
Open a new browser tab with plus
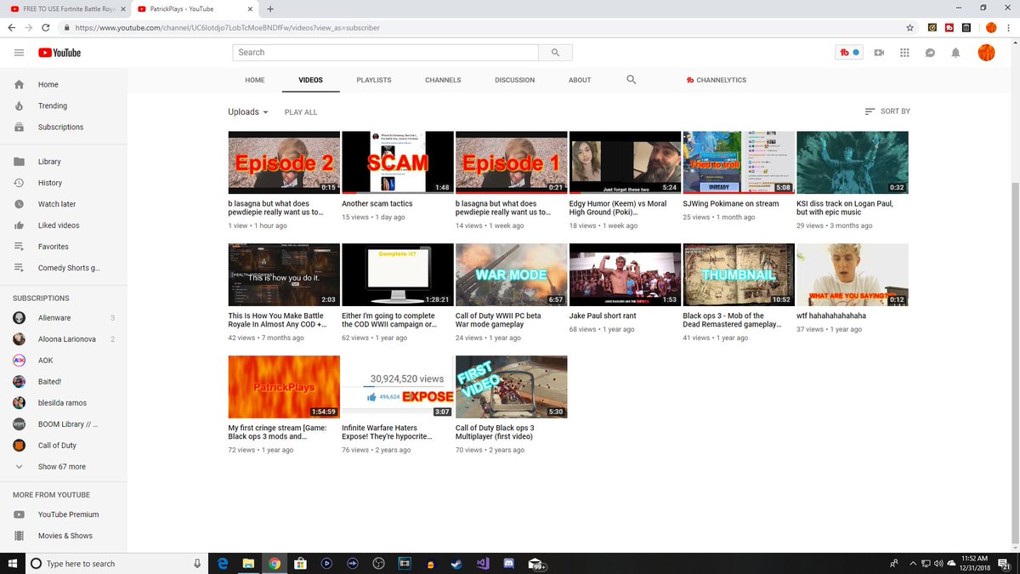click(270, 9)
